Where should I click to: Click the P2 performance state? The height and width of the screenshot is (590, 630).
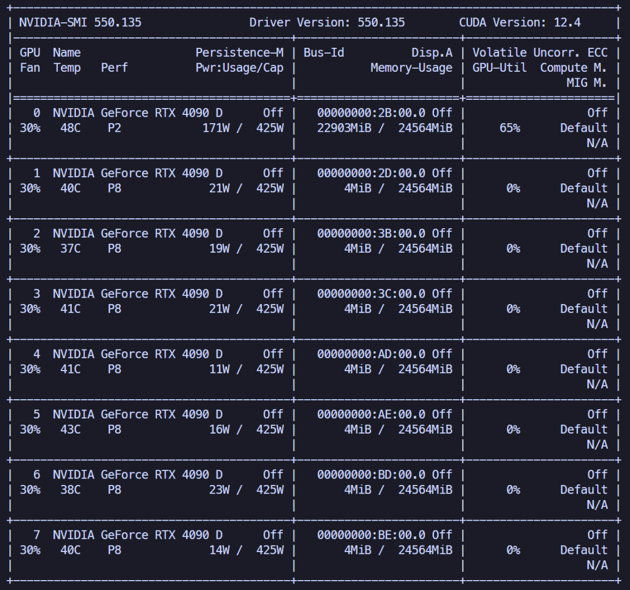(x=114, y=128)
